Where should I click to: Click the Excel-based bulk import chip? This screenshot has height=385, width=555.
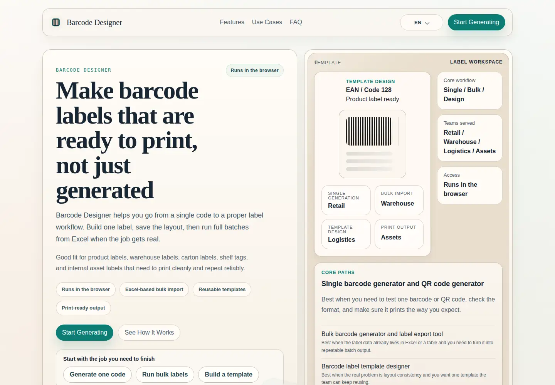154,290
